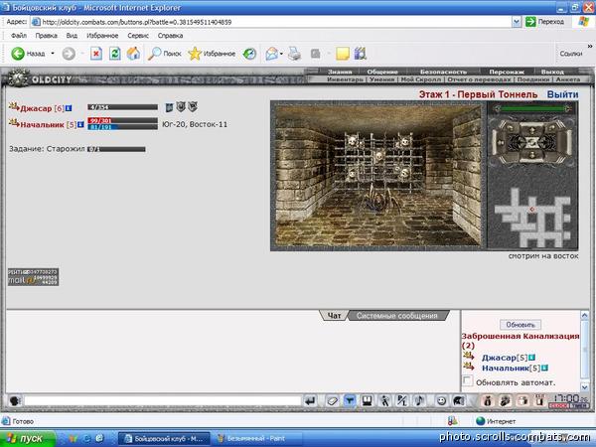
Task: Open the smiley emoticons icon
Action: tap(441, 400)
